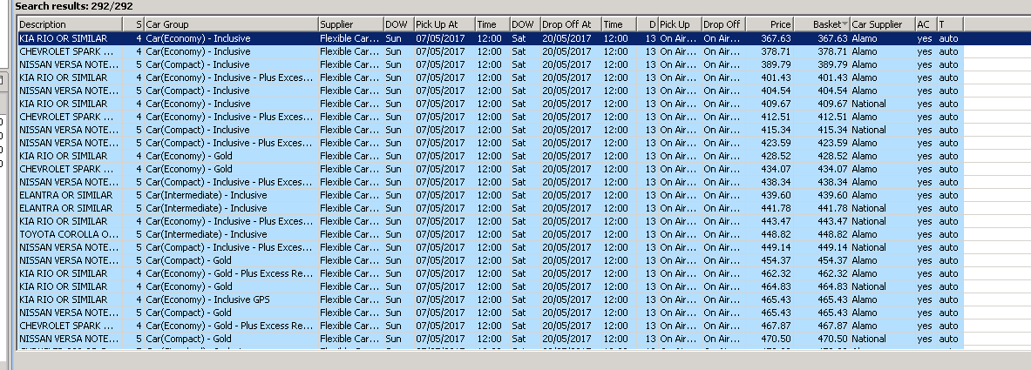Select the ELANTRA description in the 439.60 row
1031x370 pixels.
pos(70,195)
